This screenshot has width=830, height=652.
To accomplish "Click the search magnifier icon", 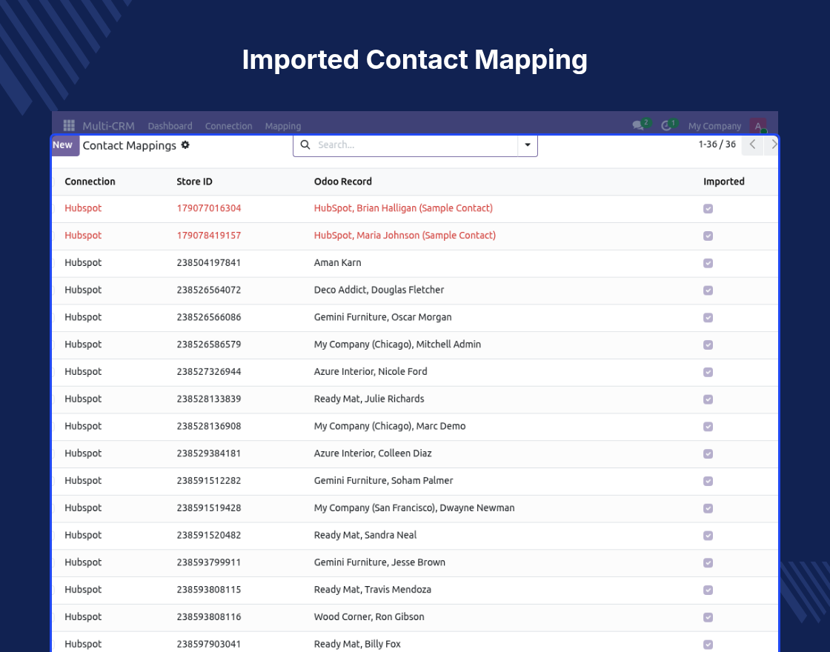I will [305, 144].
